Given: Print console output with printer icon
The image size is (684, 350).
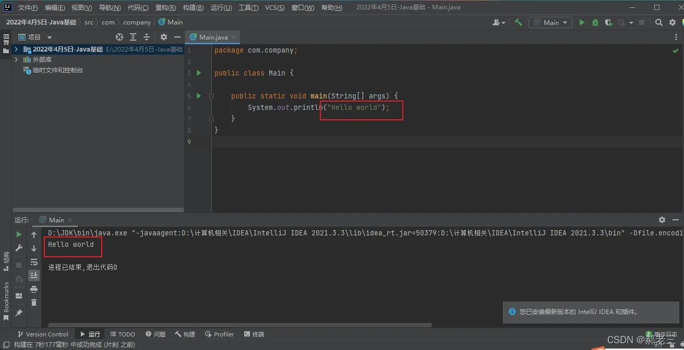Looking at the screenshot, I should [34, 289].
